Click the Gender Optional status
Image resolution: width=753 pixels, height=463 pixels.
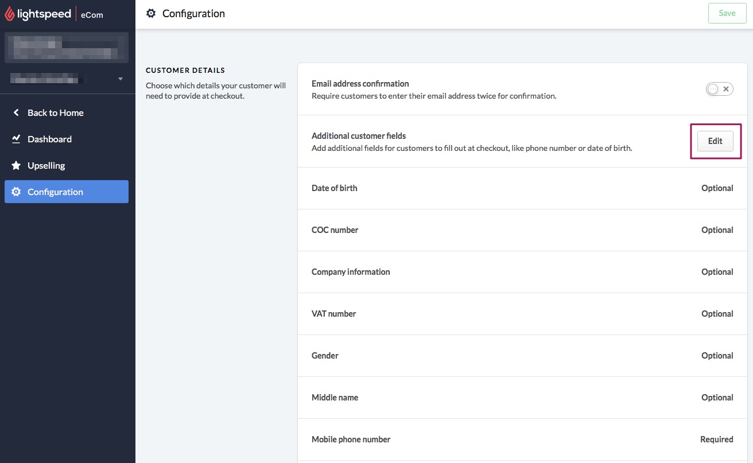pos(717,356)
